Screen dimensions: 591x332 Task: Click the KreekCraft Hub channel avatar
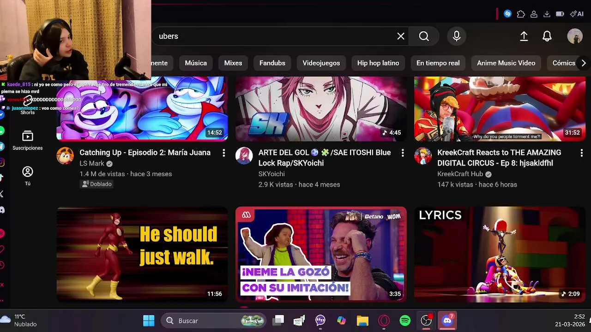pos(422,156)
